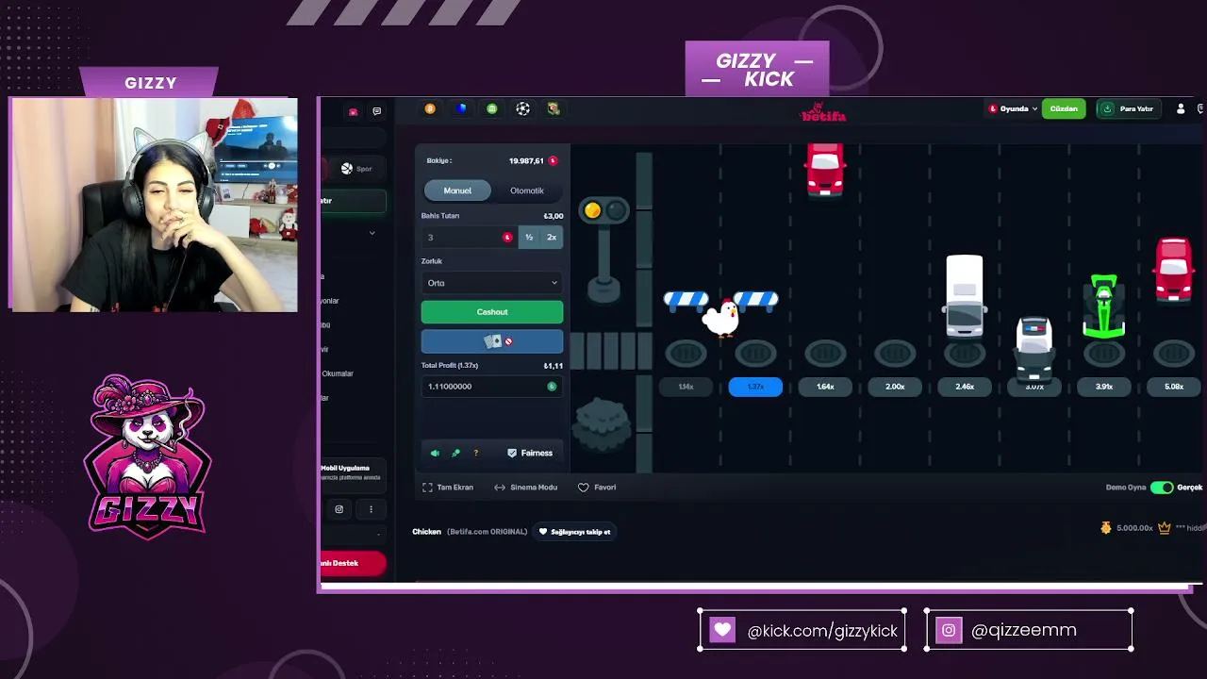This screenshot has height=679, width=1207.
Task: Click the blue shield icon in top bar
Action: (461, 109)
